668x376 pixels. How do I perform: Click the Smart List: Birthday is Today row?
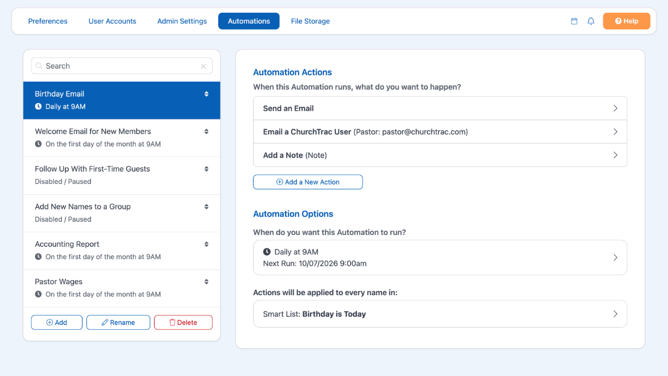click(440, 314)
